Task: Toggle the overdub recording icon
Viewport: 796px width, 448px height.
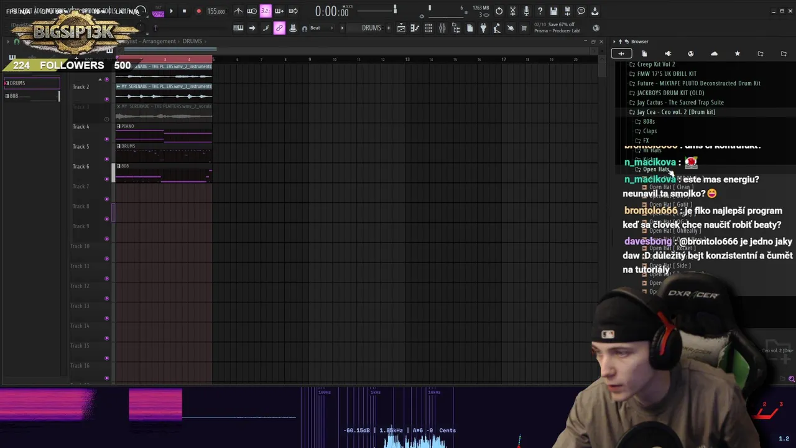Action: [x=279, y=11]
